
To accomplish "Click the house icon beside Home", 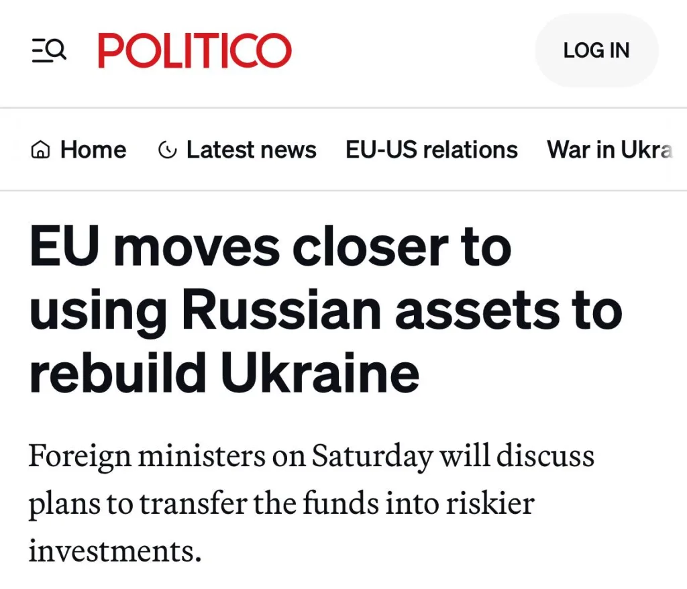I will click(x=40, y=150).
